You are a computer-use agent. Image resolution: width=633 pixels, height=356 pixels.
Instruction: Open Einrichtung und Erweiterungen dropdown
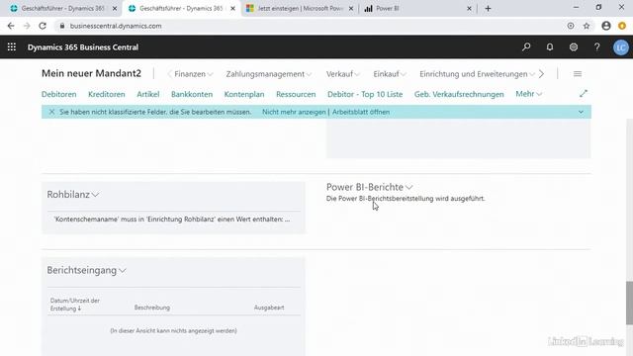pos(477,74)
